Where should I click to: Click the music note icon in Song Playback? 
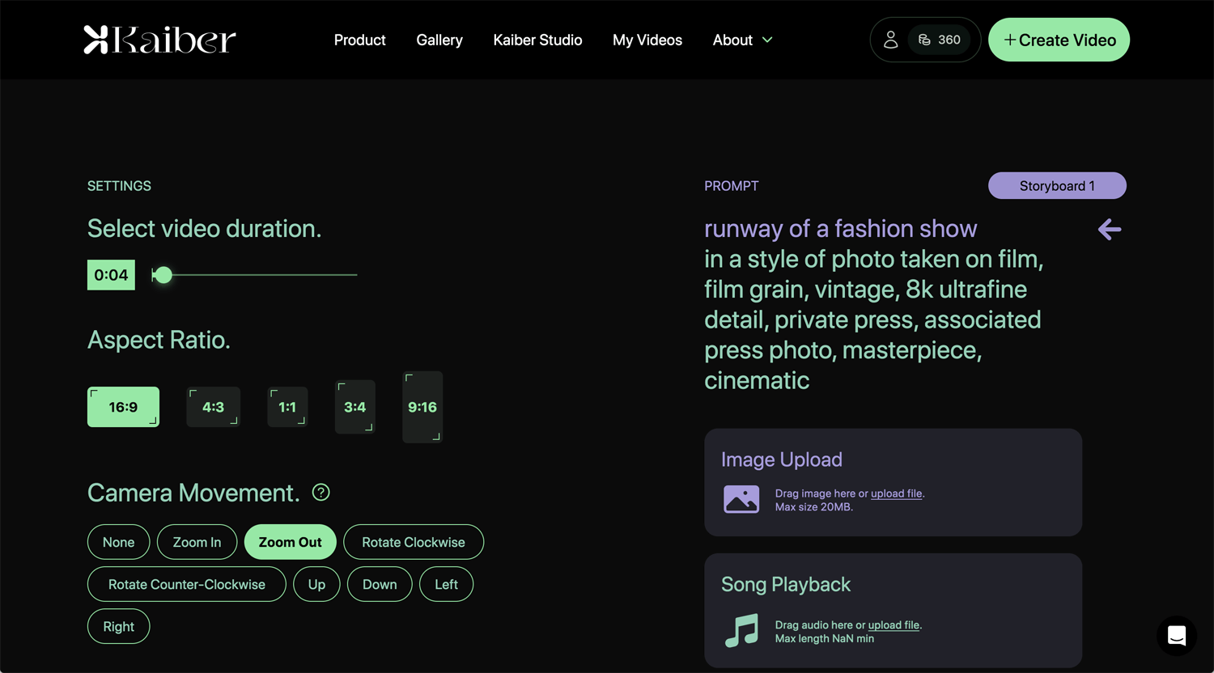pyautogui.click(x=741, y=631)
